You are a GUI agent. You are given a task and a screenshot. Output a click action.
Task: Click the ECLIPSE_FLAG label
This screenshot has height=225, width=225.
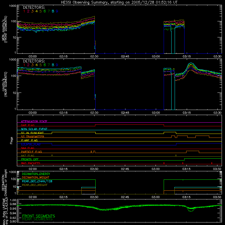(31, 144)
